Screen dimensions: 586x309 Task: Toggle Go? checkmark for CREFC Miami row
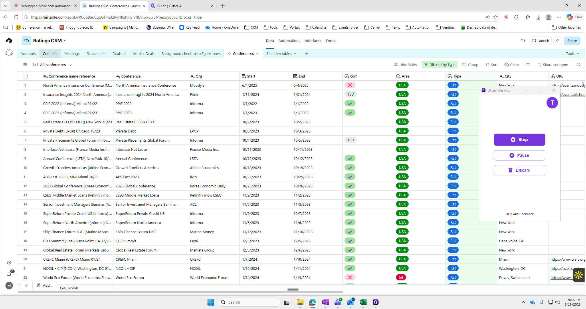pos(350,259)
